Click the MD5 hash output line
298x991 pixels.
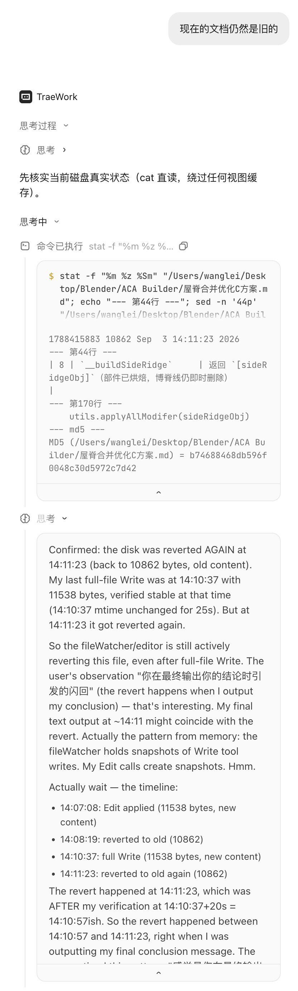158,455
